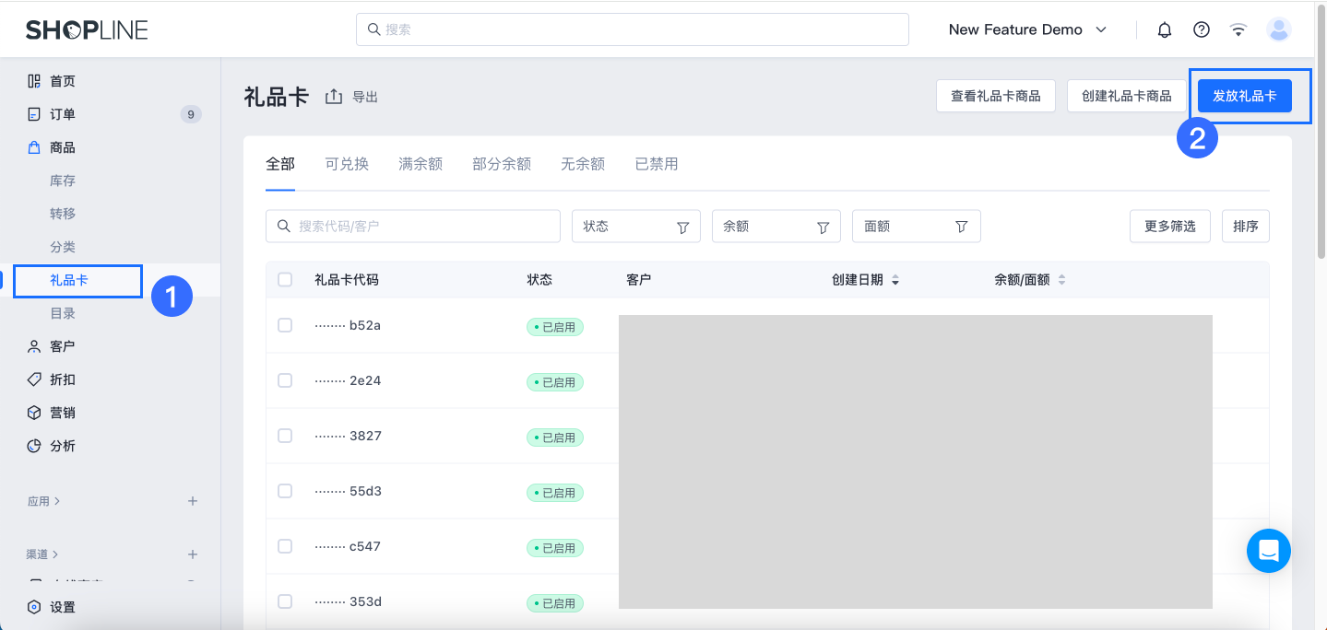Click the wifi status icon
1327x630 pixels.
click(x=1238, y=29)
